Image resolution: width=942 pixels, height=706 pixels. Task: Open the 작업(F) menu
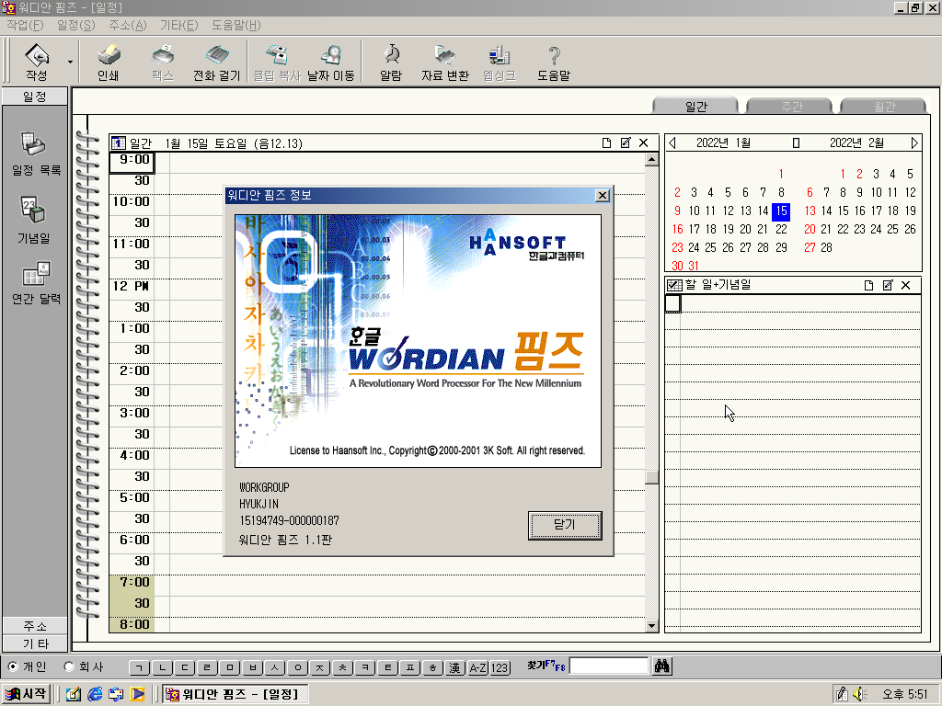click(x=25, y=25)
